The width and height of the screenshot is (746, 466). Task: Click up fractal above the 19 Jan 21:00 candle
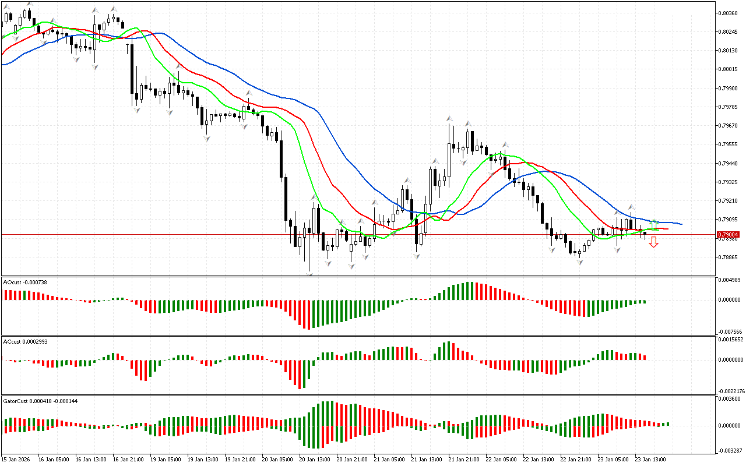[x=249, y=93]
